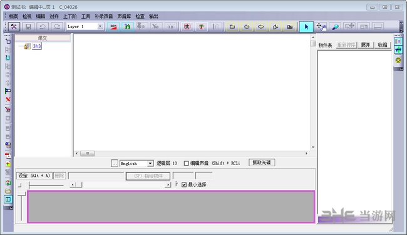Screen dimensions: 407x235
Task: Click the shopping cart icon in left sidebar
Action: (8, 109)
